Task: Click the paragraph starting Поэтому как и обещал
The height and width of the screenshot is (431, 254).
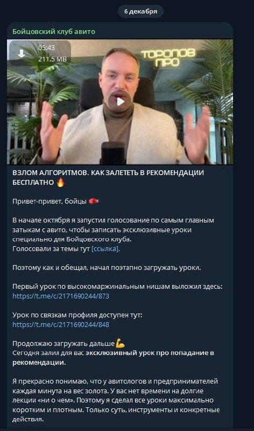Action: [107, 268]
